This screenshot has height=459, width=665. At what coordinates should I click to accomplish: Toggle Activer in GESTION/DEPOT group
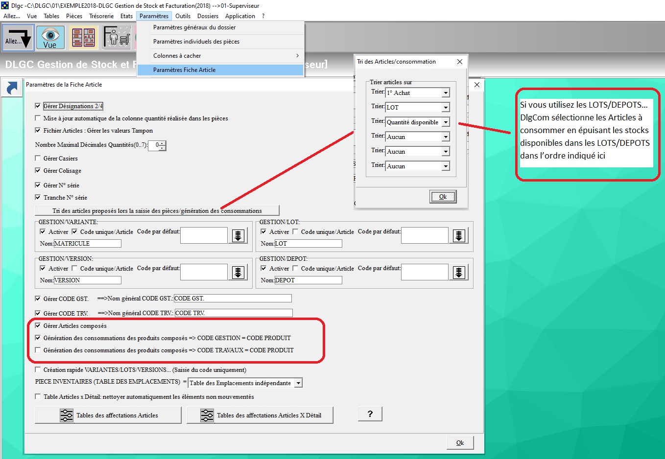263,268
